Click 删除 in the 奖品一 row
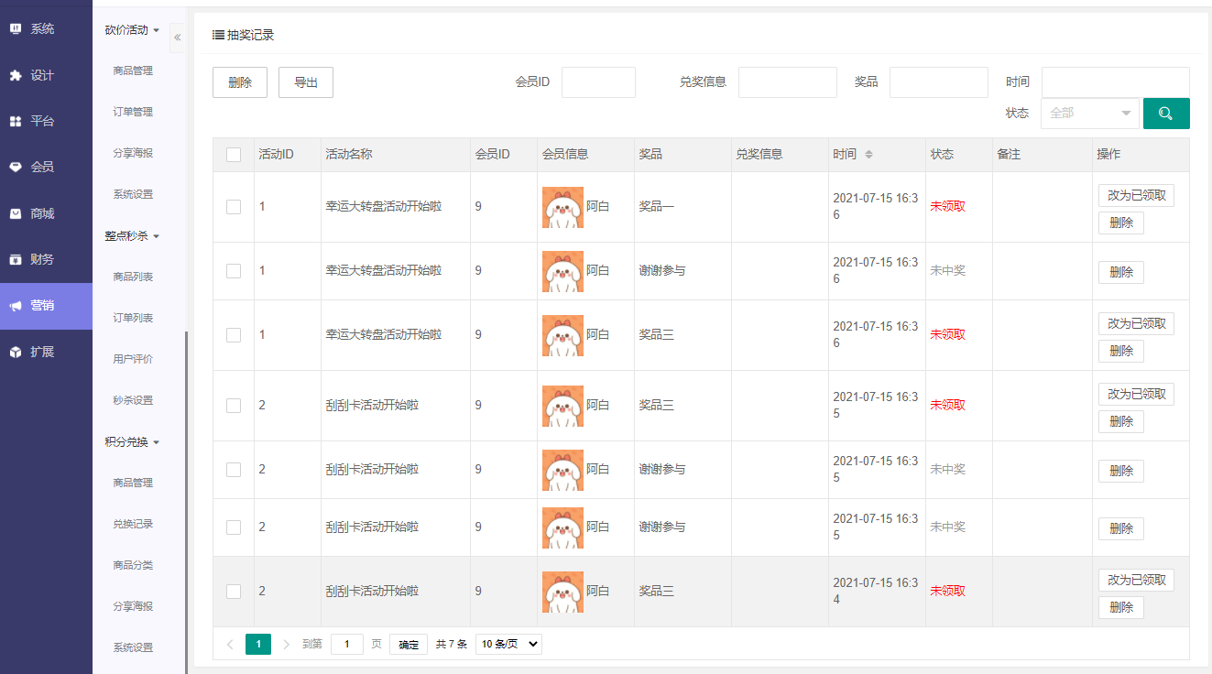The width and height of the screenshot is (1212, 674). [x=1121, y=223]
